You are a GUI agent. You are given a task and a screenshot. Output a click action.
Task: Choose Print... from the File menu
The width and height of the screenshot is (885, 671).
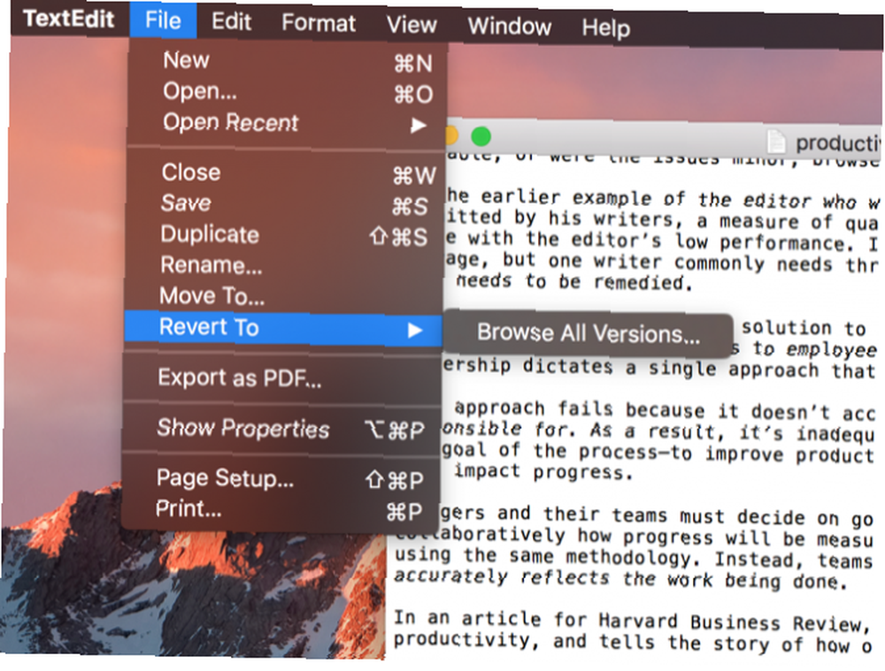click(280, 510)
